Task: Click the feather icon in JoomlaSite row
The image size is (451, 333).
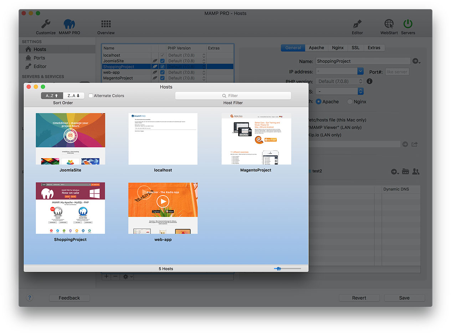Action: click(155, 61)
